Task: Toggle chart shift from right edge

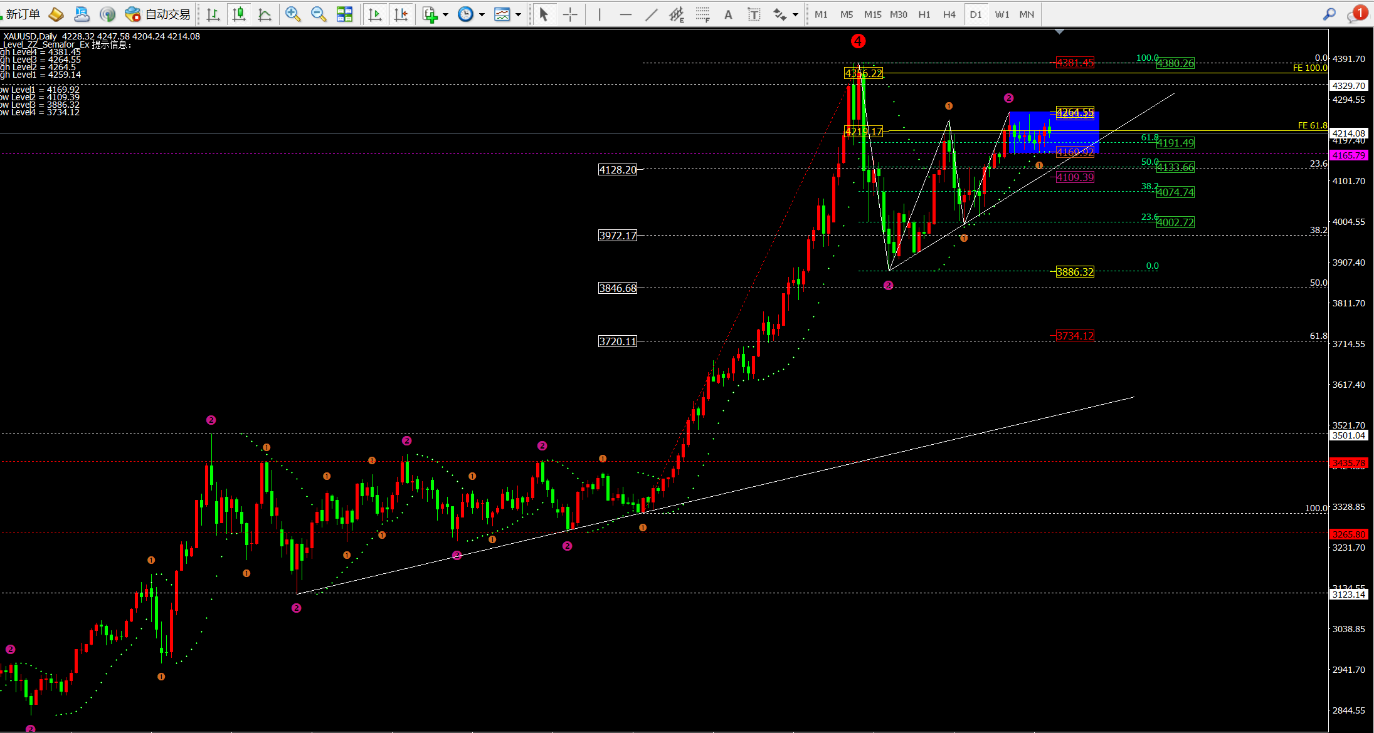Action: [401, 14]
